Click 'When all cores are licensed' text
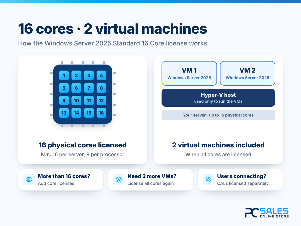The width and height of the screenshot is (301, 226). (x=218, y=154)
